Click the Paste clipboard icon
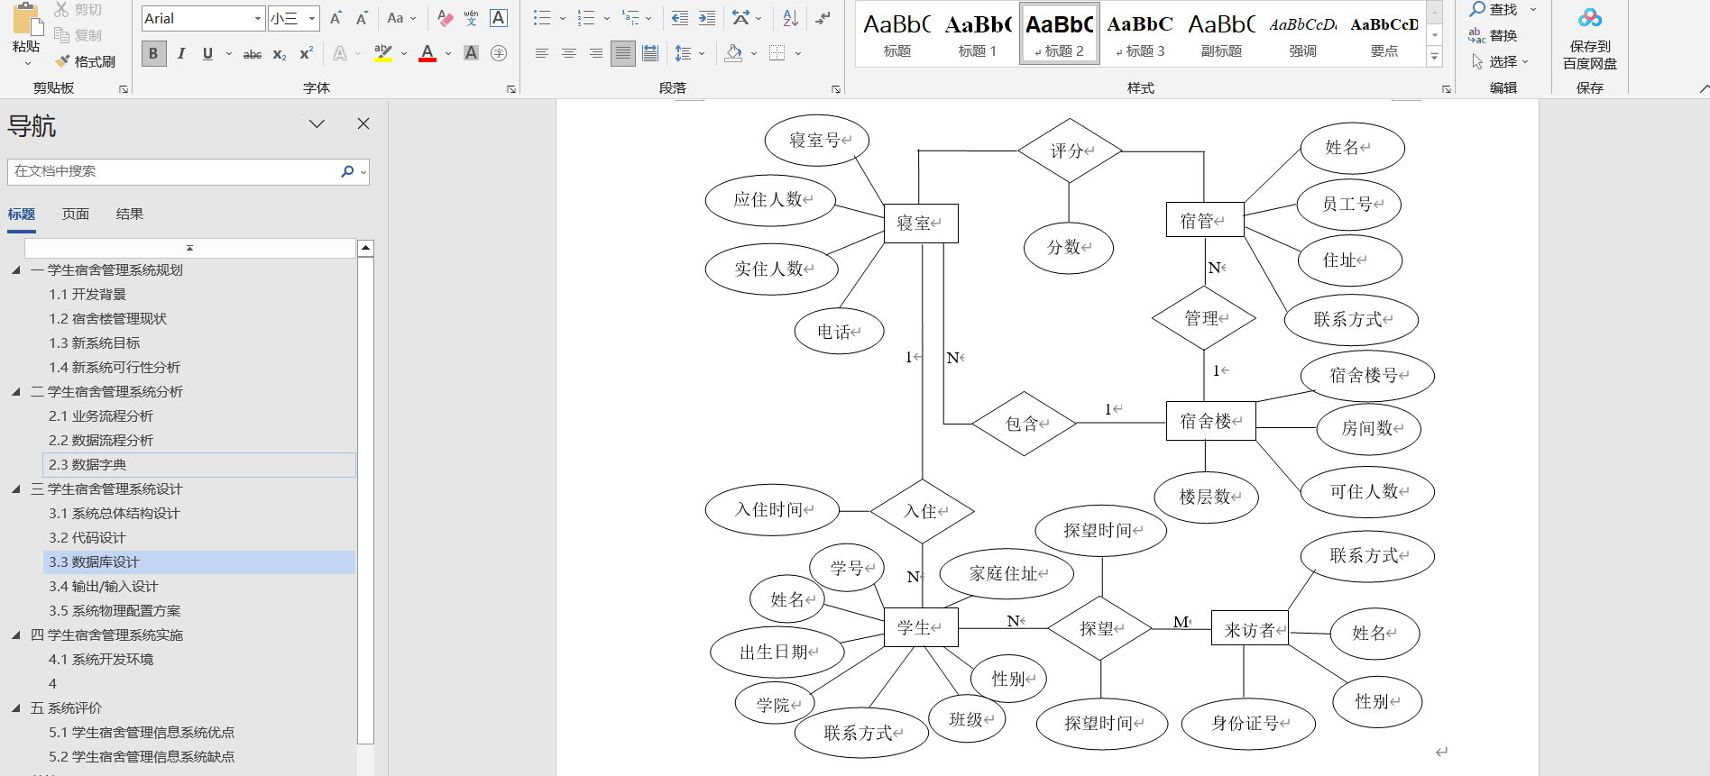Image resolution: width=1710 pixels, height=776 pixels. tap(26, 20)
